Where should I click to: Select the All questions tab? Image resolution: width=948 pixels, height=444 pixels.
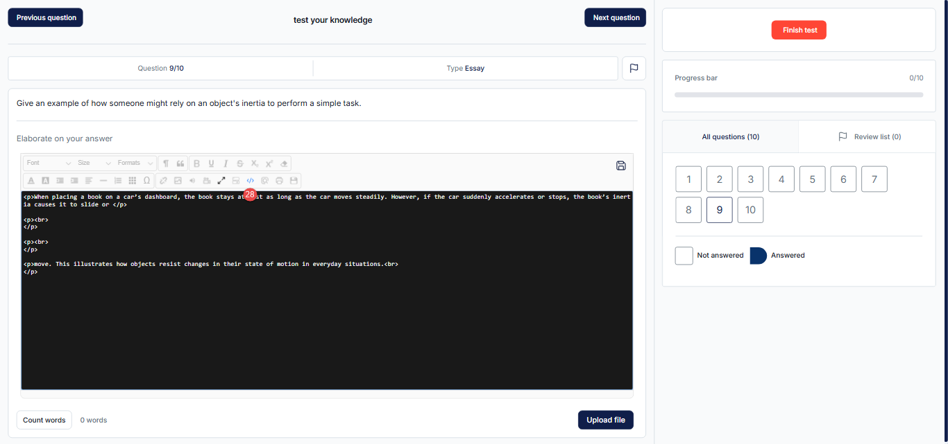click(730, 137)
